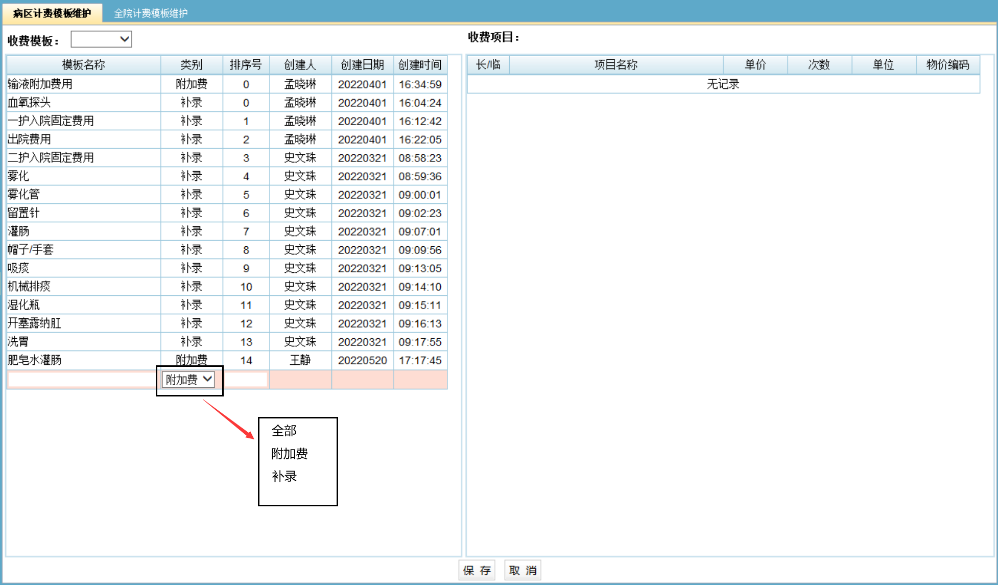This screenshot has height=585, width=998.
Task: Select the 开塞露纳肛 template row
Action: coord(34,323)
